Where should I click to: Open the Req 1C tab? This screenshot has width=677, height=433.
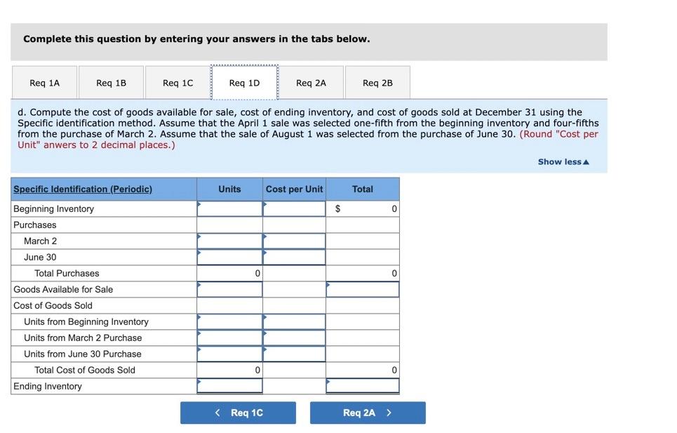[177, 82]
